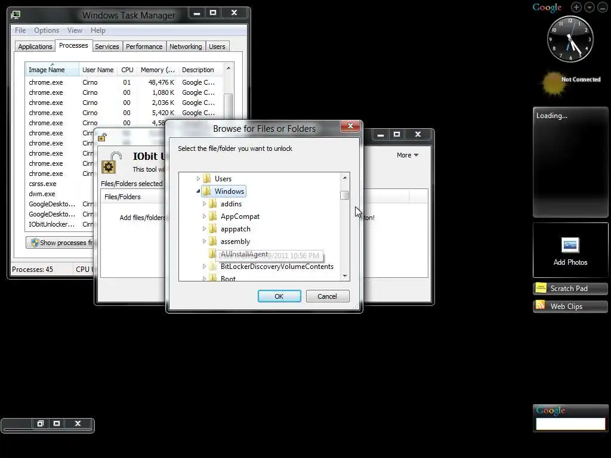Click the IObit Unlocker padlock gear logo
The height and width of the screenshot is (458, 611).
(111, 163)
